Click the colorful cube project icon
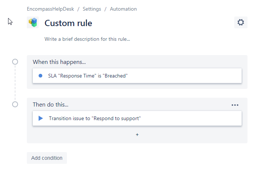The height and width of the screenshot is (173, 260). coord(33,22)
